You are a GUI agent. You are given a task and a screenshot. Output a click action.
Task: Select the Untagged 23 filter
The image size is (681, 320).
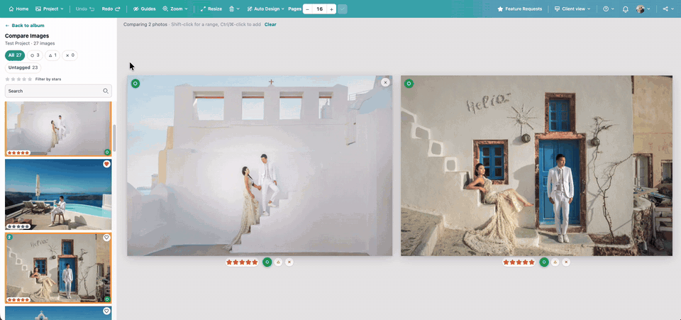(23, 67)
